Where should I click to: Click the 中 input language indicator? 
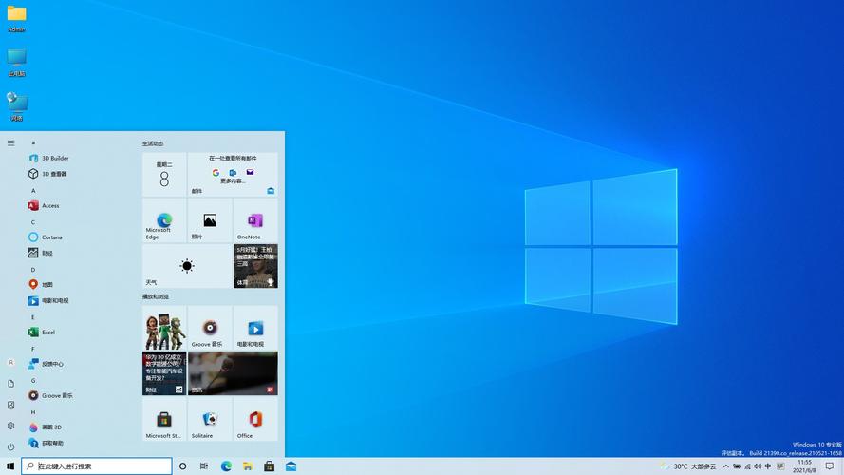(x=767, y=465)
